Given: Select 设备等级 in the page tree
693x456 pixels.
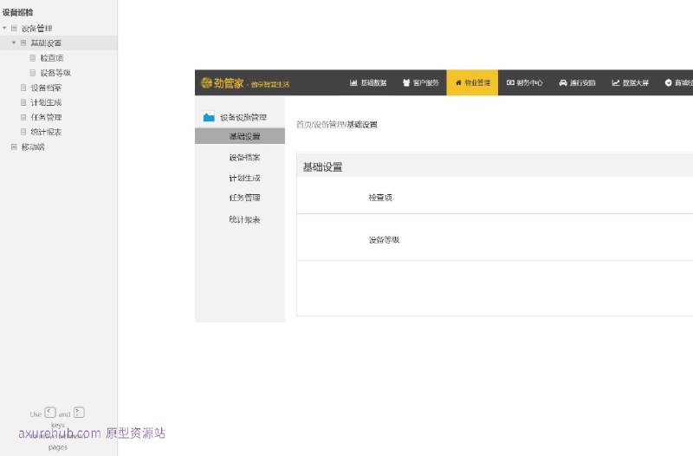Looking at the screenshot, I should click(55, 73).
